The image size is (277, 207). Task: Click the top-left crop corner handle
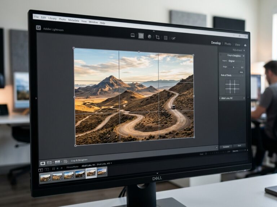(74, 48)
